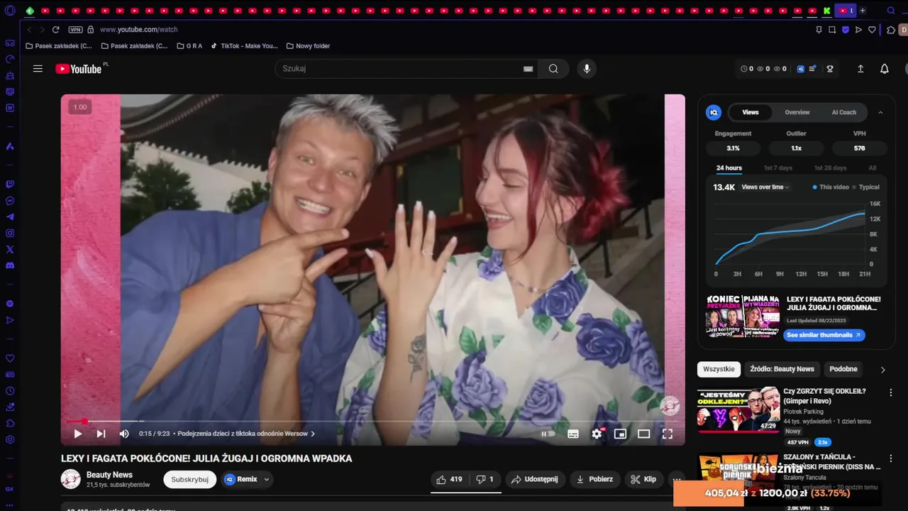
Task: Toggle 'This video' series in the chart legend
Action: 831,187
